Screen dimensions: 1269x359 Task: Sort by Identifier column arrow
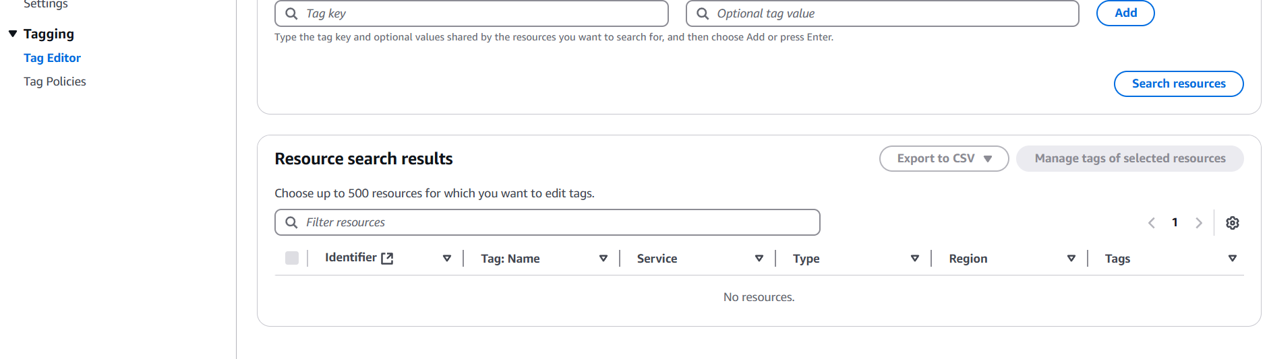(447, 259)
